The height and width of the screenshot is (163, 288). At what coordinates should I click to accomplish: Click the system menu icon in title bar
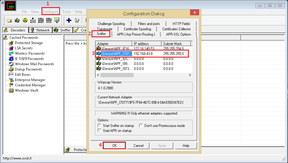(2, 2)
